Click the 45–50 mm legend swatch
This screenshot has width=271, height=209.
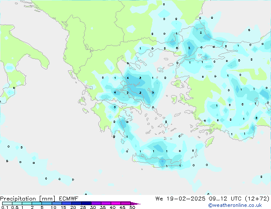coord(126,203)
